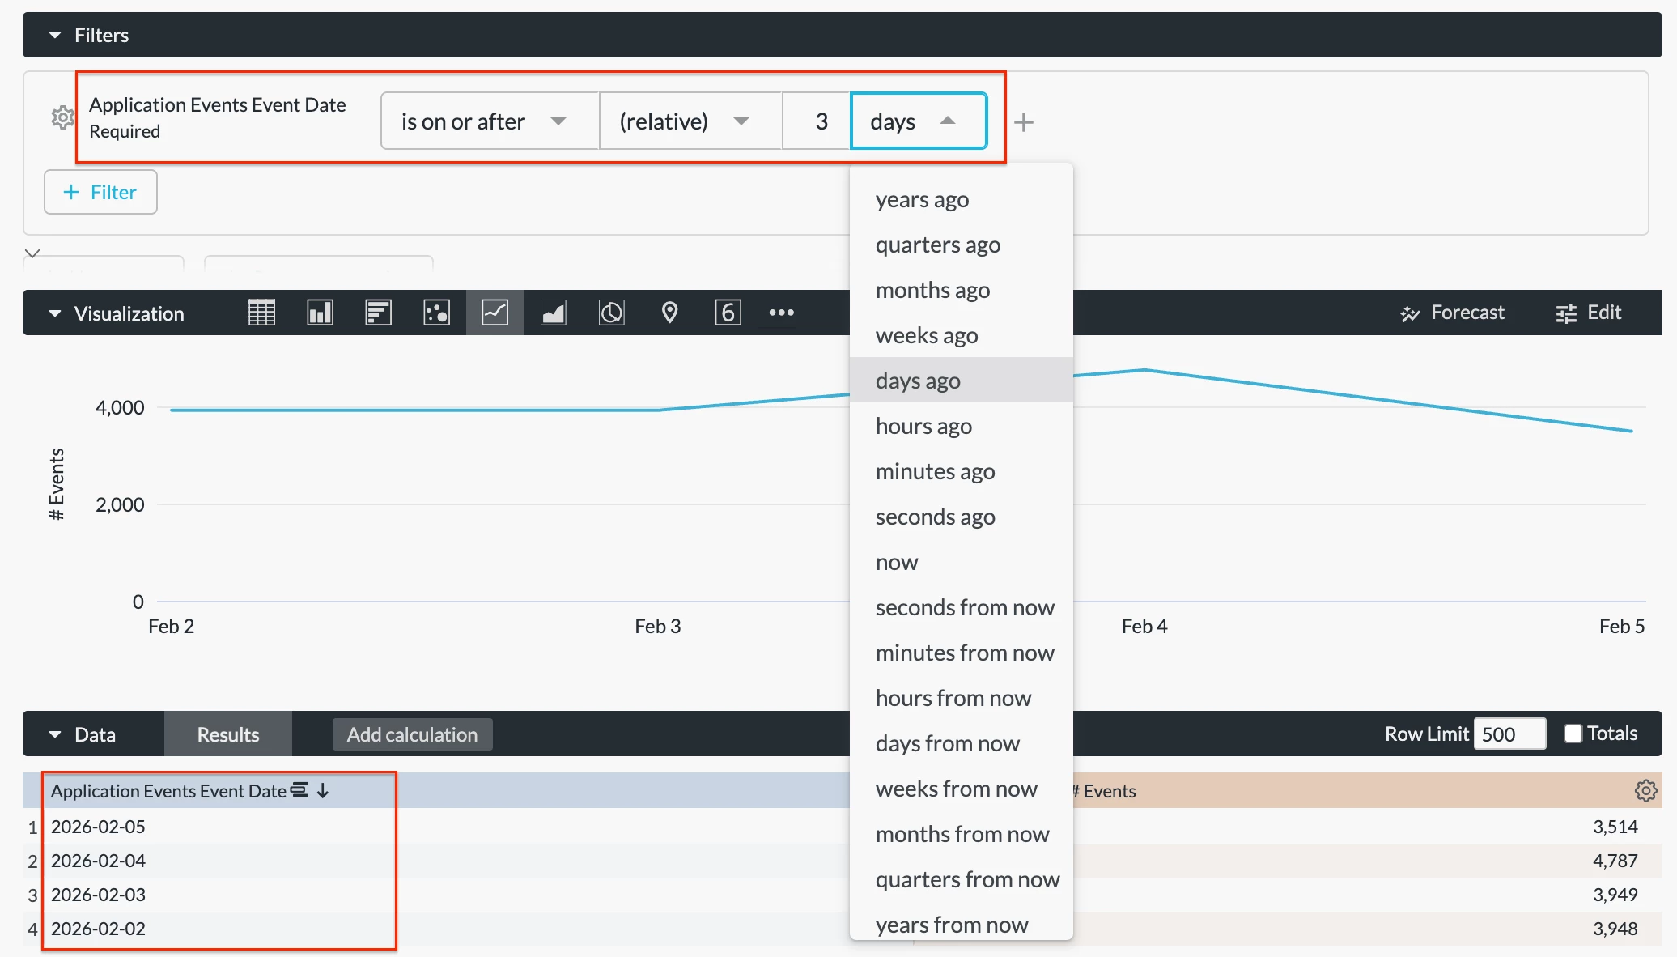
Task: Click the Row Limit input field
Action: (x=1509, y=734)
